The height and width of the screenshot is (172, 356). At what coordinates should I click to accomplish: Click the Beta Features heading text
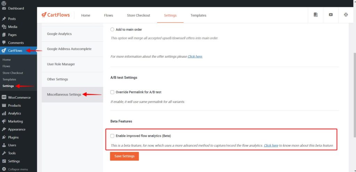[x=121, y=121]
